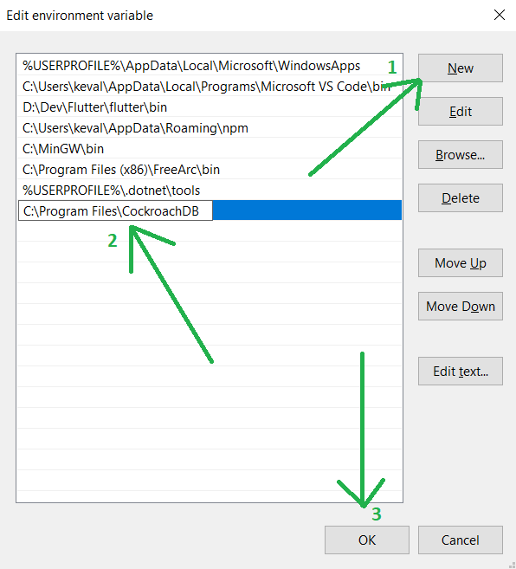Select the C:\MinGW\bin entry
The image size is (516, 569).
pyautogui.click(x=210, y=149)
